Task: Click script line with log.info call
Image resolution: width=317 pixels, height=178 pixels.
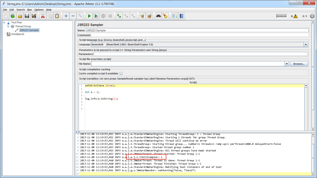Action: [x=102, y=99]
